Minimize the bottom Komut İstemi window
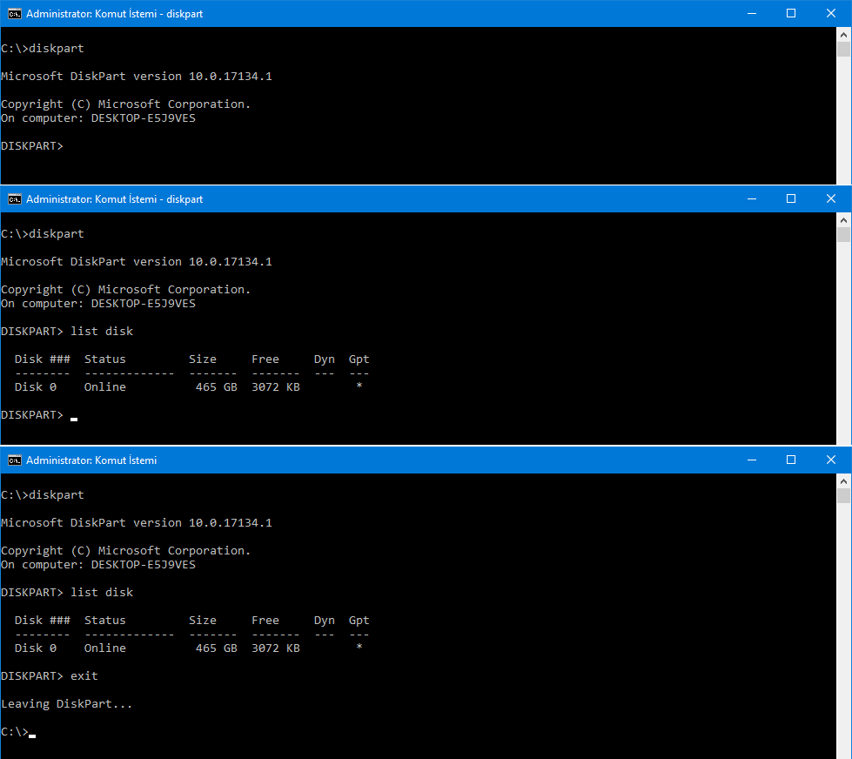Screen dimensions: 852x759 click(x=752, y=460)
